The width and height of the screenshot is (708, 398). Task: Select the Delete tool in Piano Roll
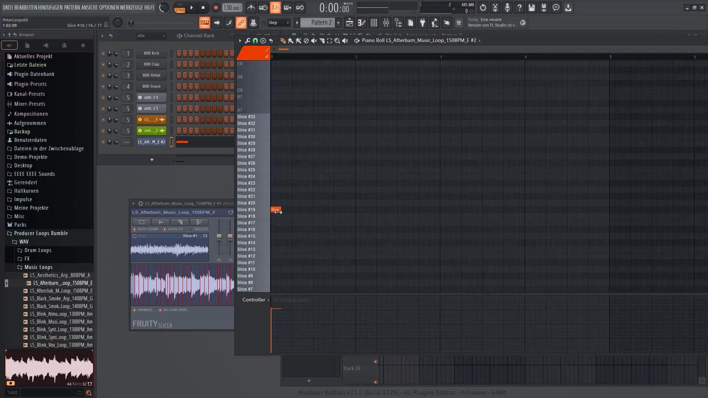pyautogui.click(x=306, y=41)
